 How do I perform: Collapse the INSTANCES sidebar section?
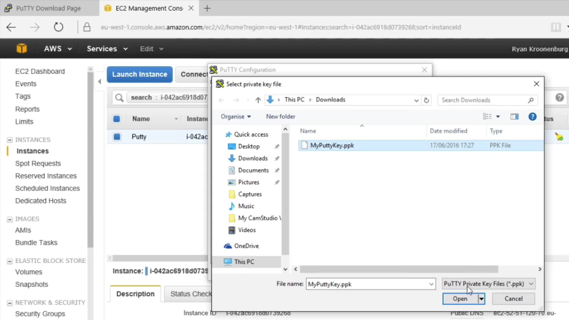[10, 140]
